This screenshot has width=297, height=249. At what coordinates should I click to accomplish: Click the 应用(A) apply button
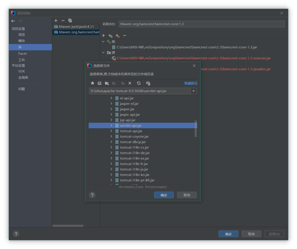[x=274, y=234]
